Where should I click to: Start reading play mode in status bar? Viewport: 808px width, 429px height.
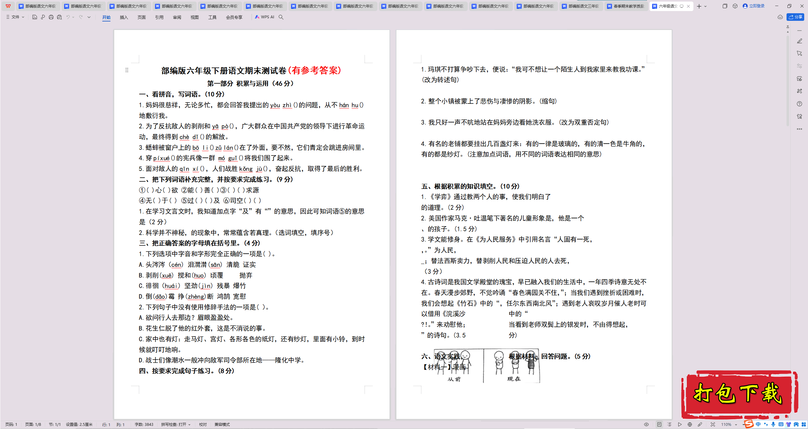coord(680,425)
